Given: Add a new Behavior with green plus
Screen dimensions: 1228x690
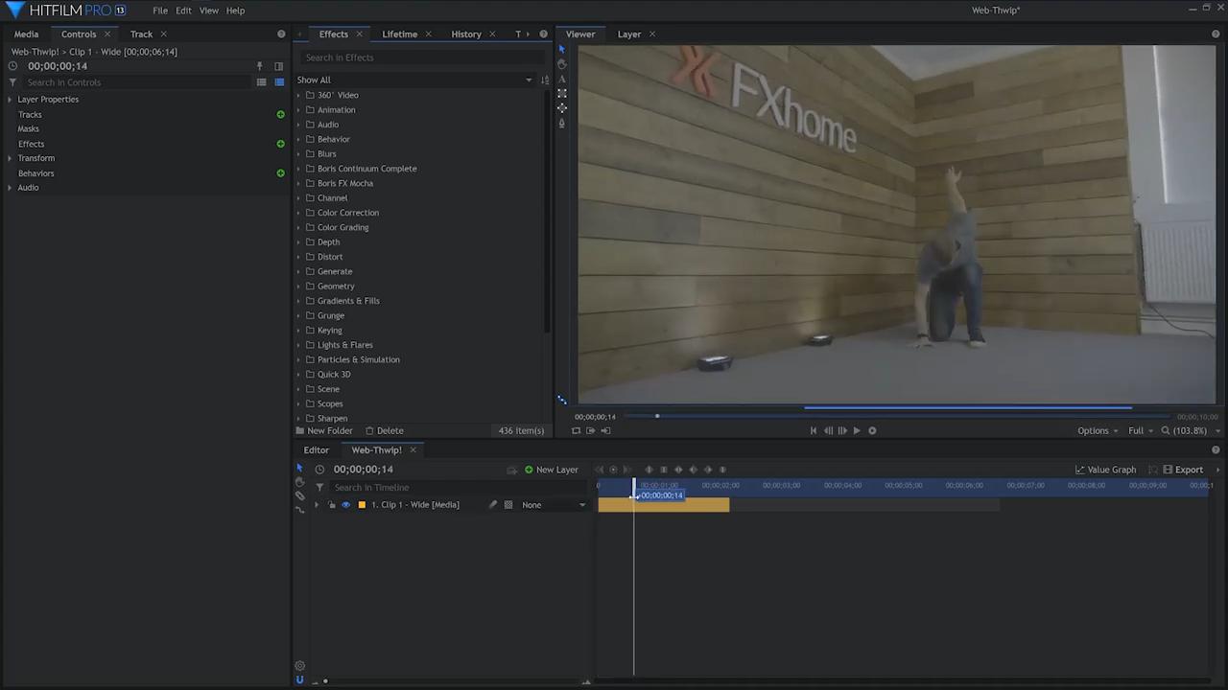Looking at the screenshot, I should 280,173.
